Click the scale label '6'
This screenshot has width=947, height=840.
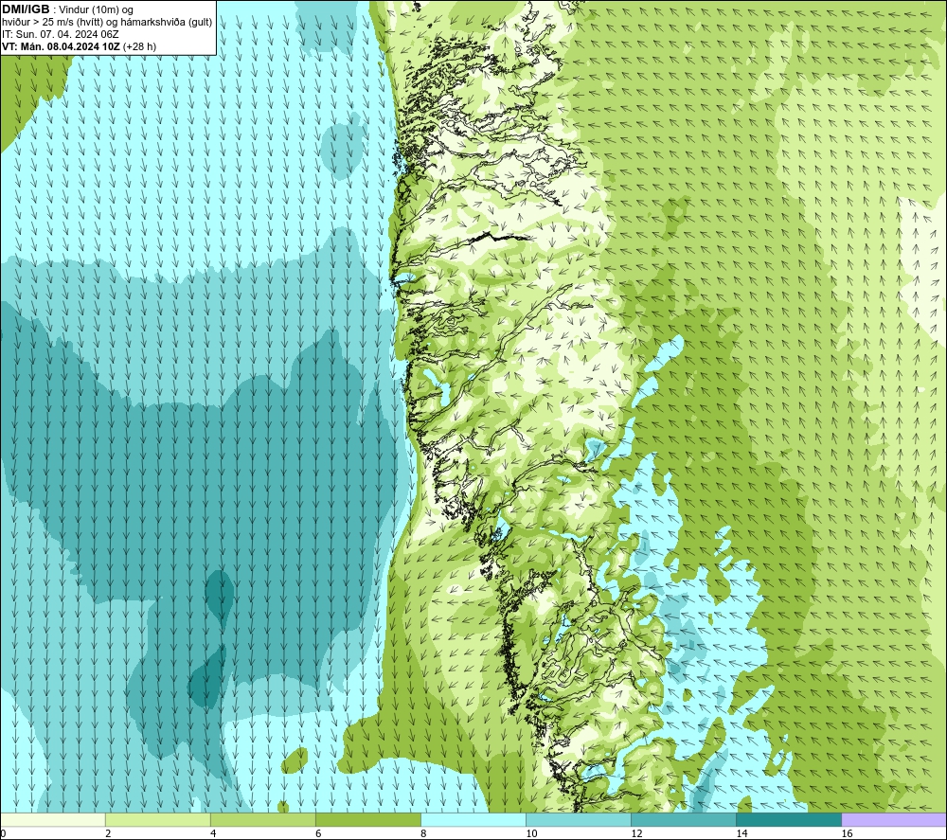(x=318, y=833)
